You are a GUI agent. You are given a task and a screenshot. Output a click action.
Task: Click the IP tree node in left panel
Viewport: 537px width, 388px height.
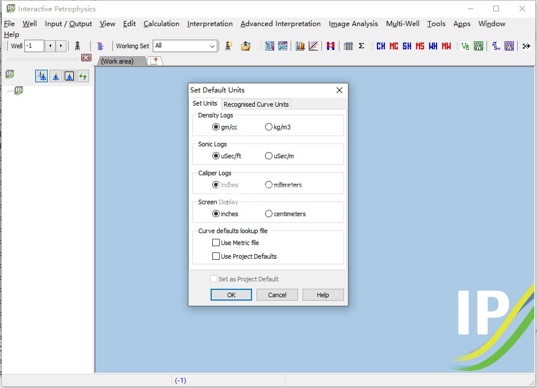point(19,90)
